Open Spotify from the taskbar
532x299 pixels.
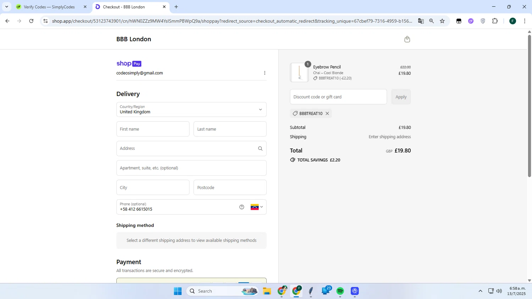click(340, 291)
